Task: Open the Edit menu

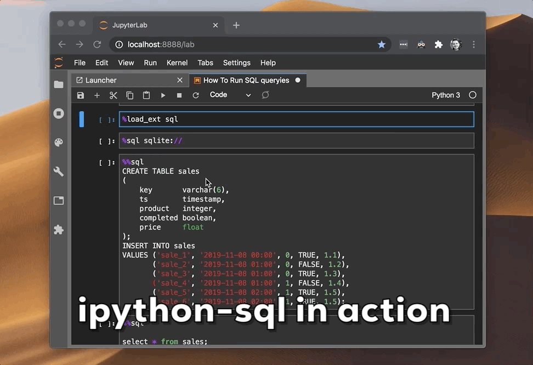Action: [101, 62]
